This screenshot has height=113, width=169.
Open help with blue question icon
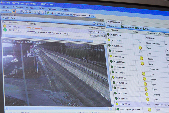tap(93, 16)
